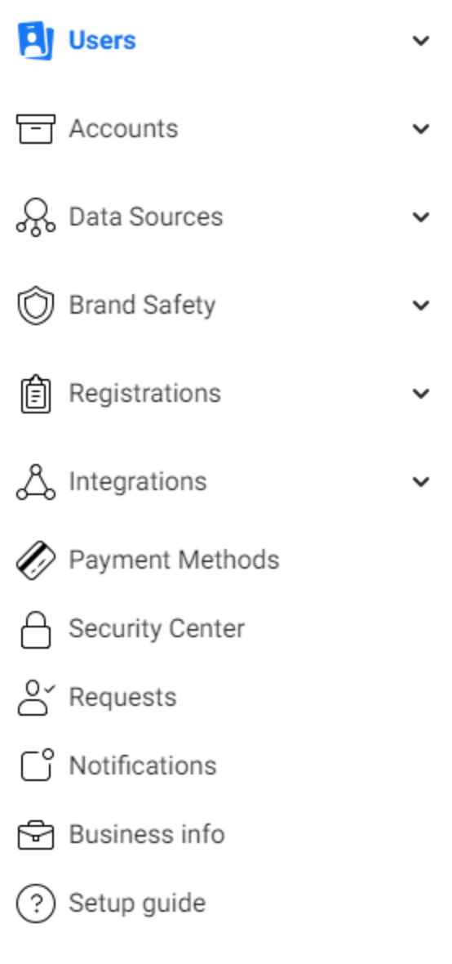
Task: Expand the Data Sources chevron
Action: [x=421, y=217]
